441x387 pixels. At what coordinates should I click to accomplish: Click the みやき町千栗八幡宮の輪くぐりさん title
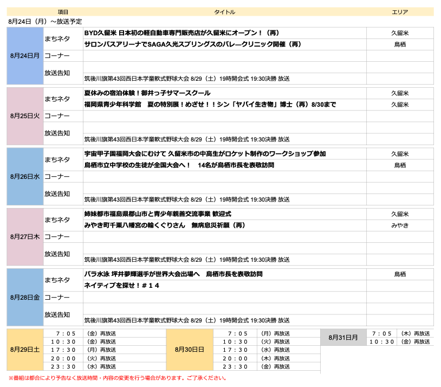165,225
